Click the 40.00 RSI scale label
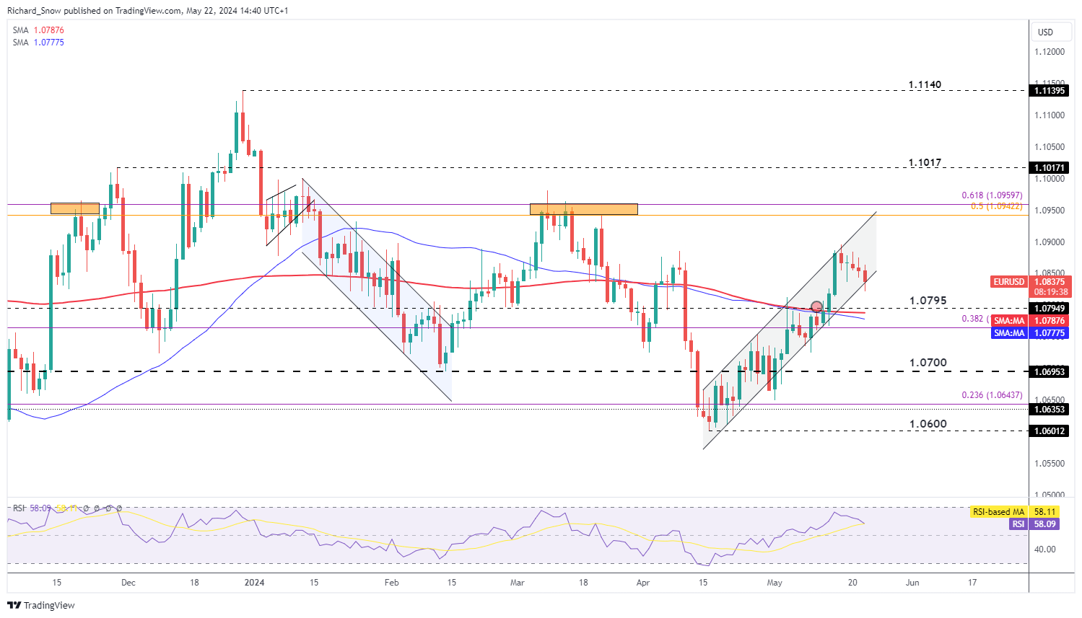Screen dimensions: 1082x618 [x=1046, y=549]
